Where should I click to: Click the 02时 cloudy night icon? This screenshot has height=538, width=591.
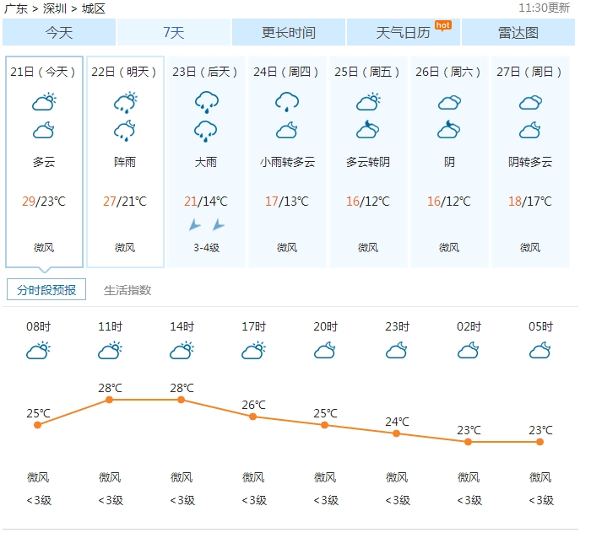click(x=468, y=350)
